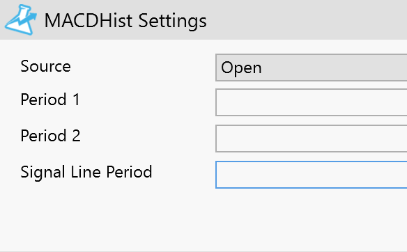Image resolution: width=407 pixels, height=252 pixels.
Task: Click empty panel area below Signal Line Period
Action: pos(203,221)
